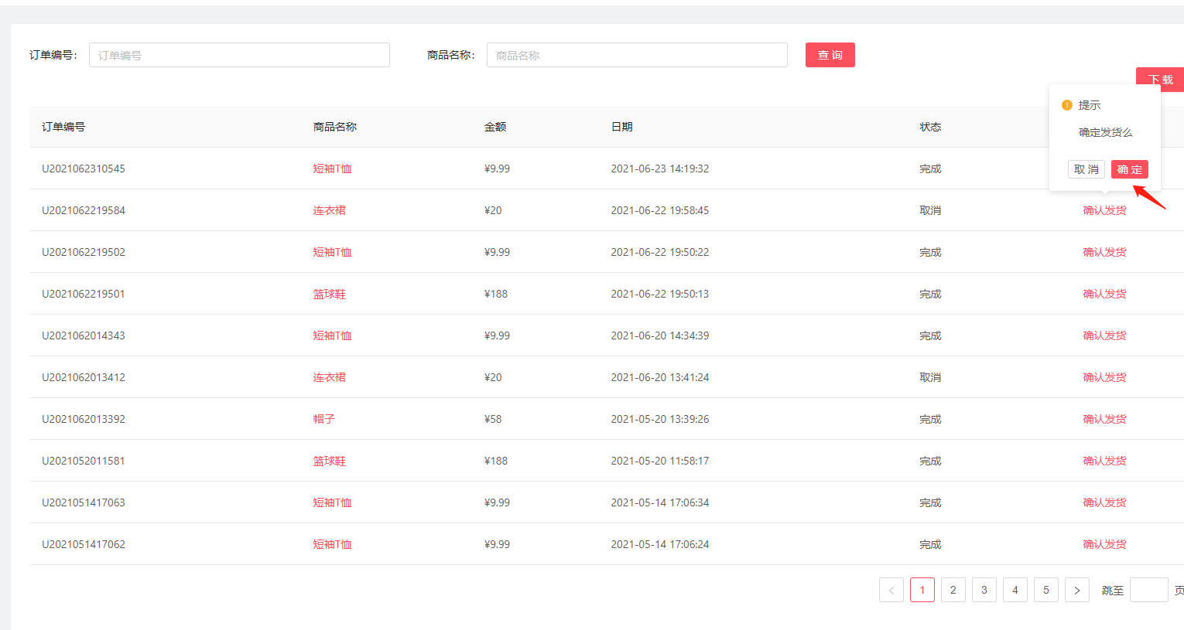Click the 查询 search button
Viewport: 1184px width, 630px height.
tap(830, 55)
